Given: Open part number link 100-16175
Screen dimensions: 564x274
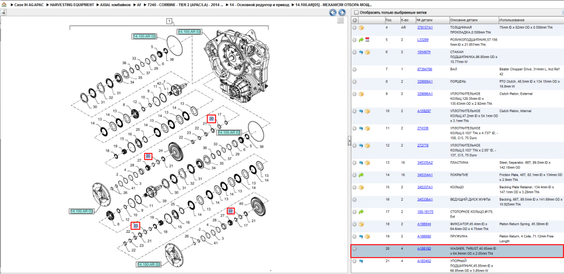Looking at the screenshot, I should pos(425,211).
